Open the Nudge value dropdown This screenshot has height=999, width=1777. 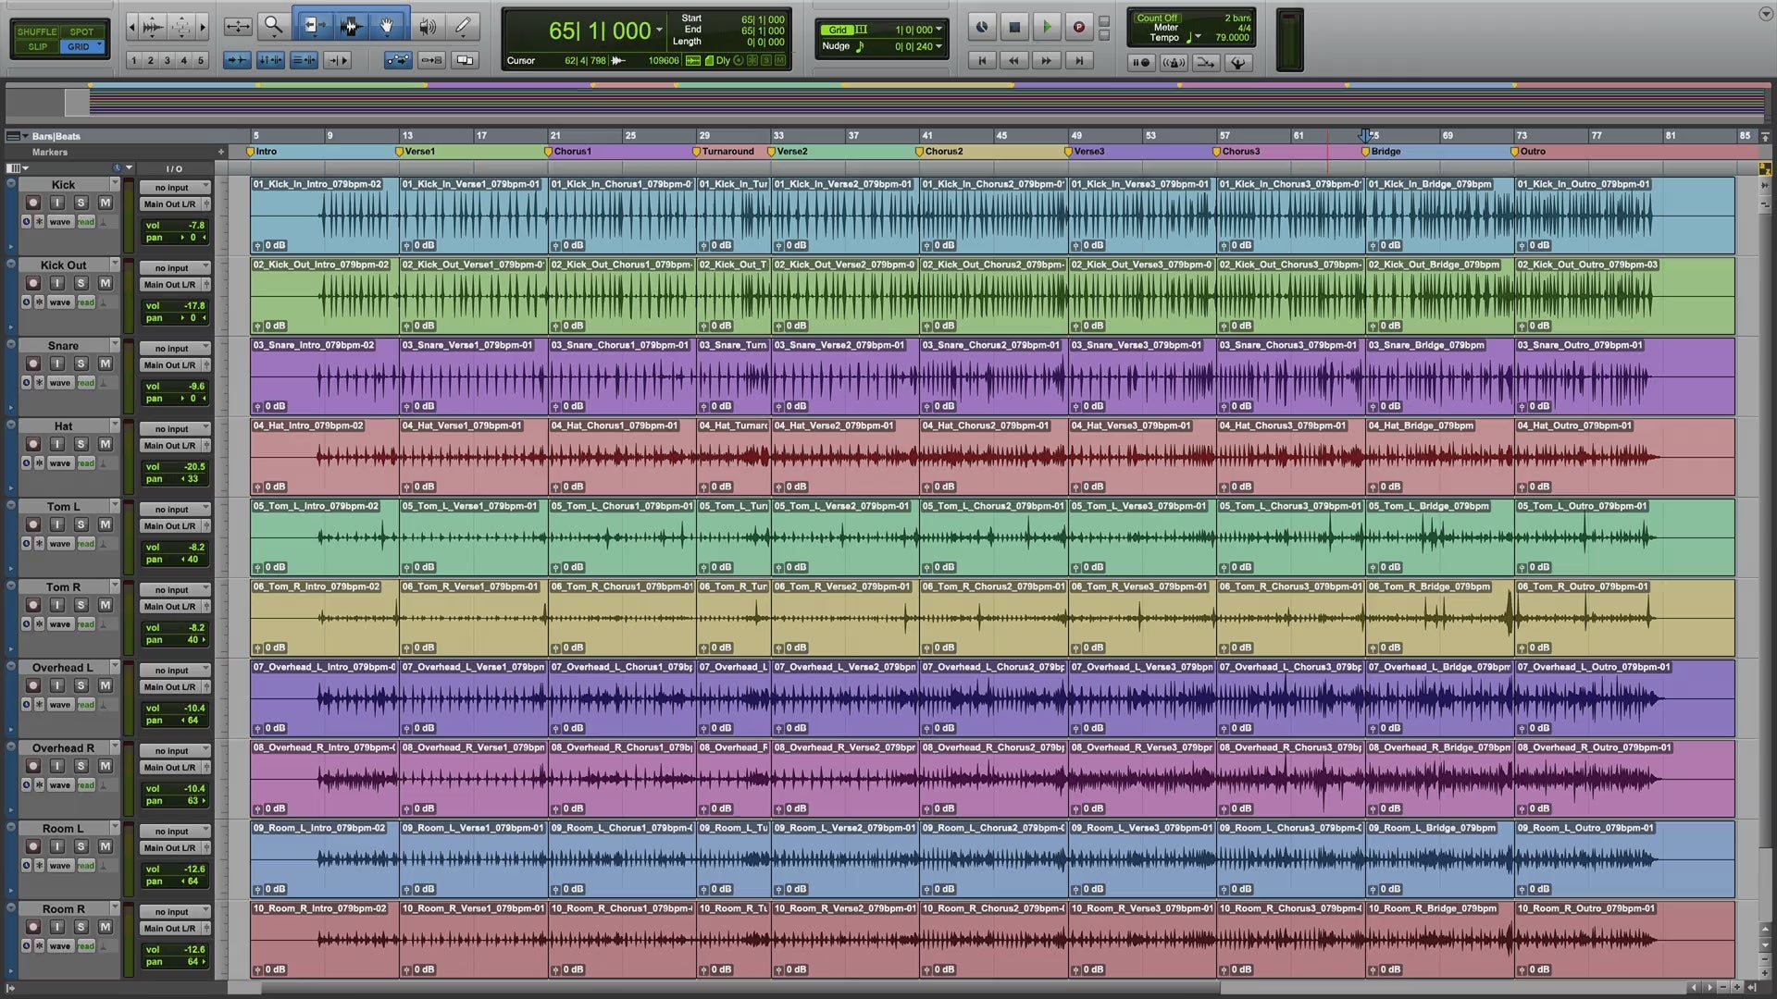pyautogui.click(x=938, y=46)
